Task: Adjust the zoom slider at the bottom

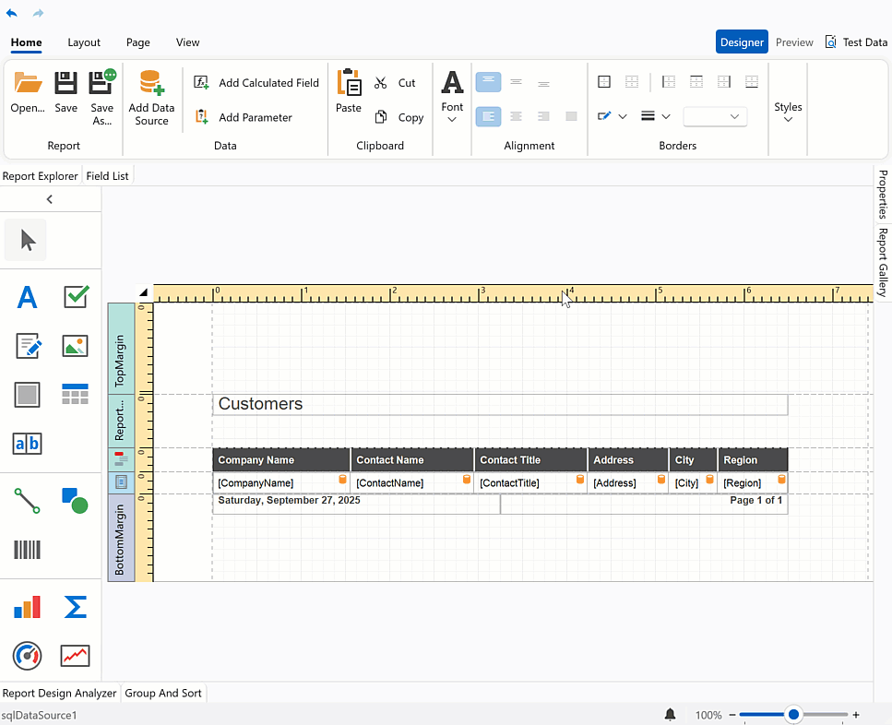Action: (791, 714)
